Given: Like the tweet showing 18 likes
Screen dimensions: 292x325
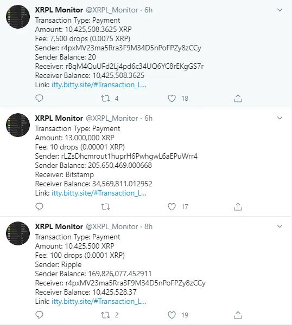Looking at the screenshot, I should pyautogui.click(x=172, y=99).
